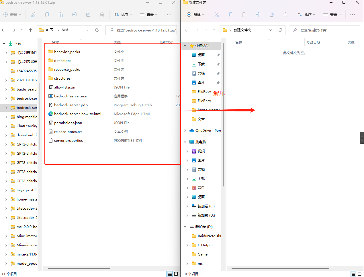Click the share icon in left window toolbar

coord(88,15)
